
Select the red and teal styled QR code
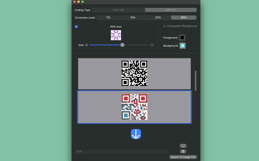134,107
